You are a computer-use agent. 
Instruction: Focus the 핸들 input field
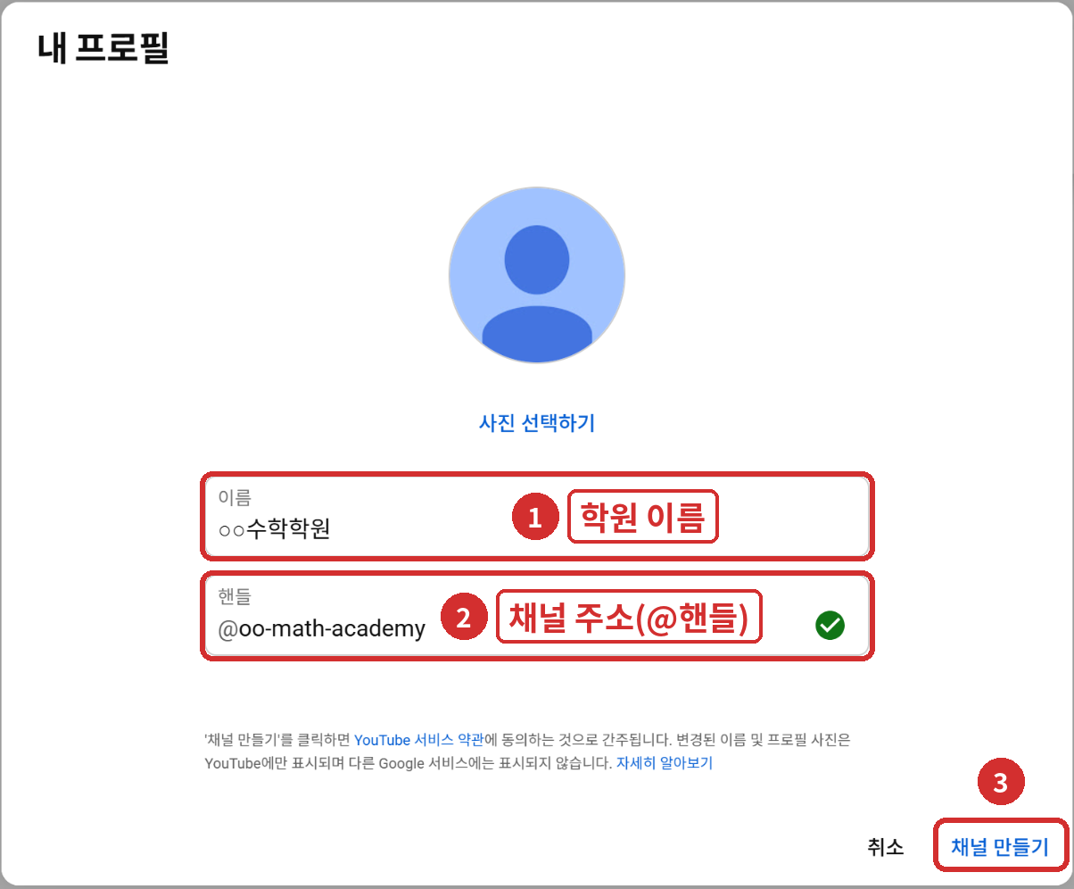(537, 617)
